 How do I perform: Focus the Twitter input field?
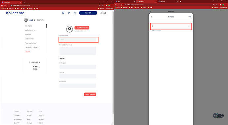tap(78, 76)
